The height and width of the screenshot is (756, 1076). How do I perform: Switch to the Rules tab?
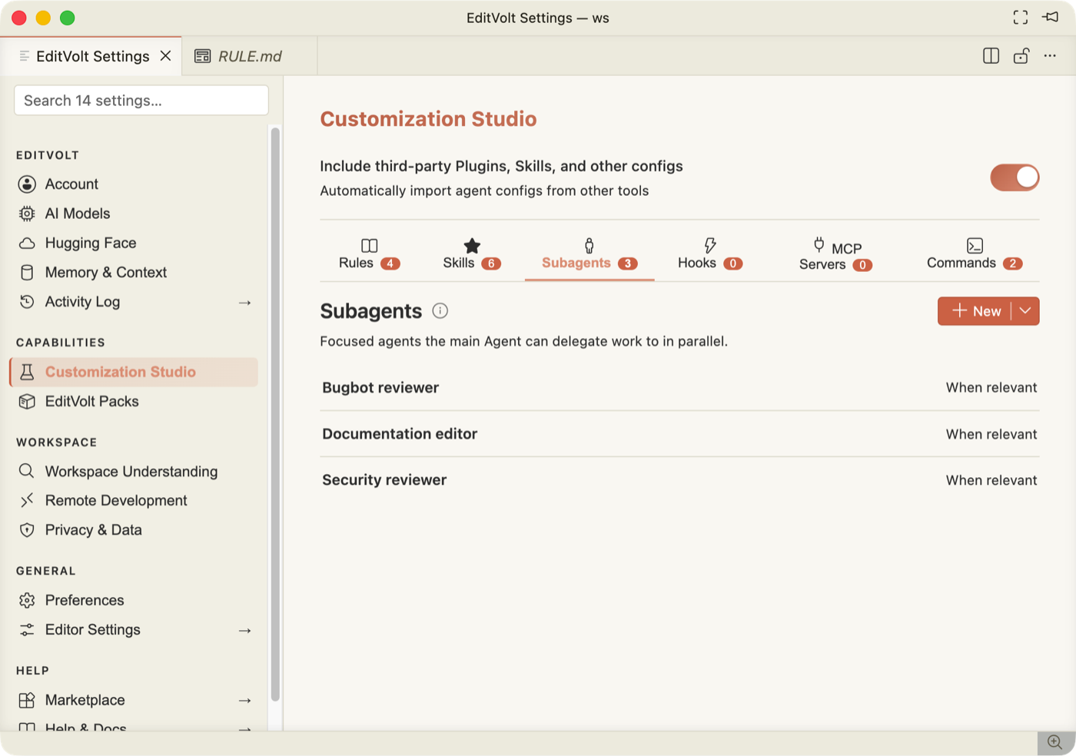click(370, 254)
